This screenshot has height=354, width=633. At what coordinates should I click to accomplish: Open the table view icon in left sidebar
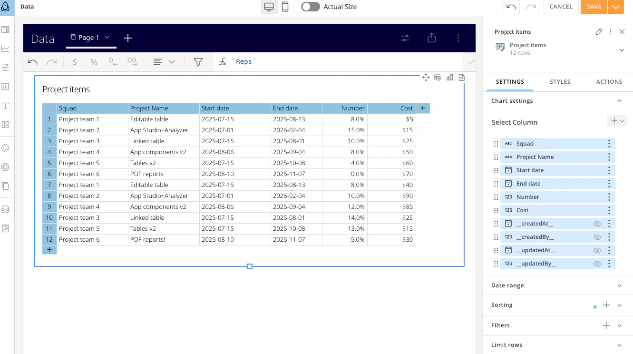[x=6, y=29]
